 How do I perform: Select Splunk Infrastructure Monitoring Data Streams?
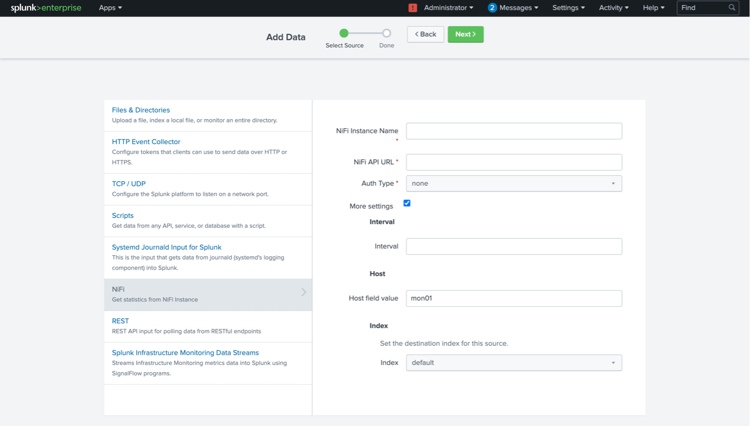[185, 353]
